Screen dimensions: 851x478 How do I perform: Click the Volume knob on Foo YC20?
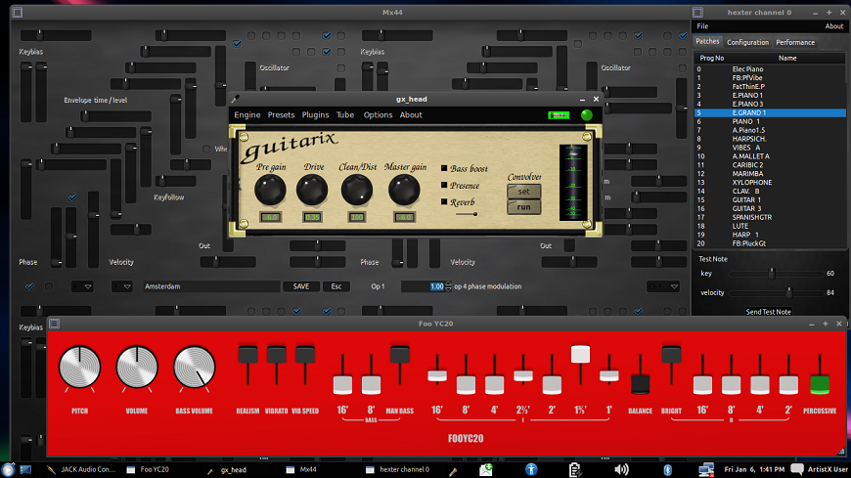(x=137, y=369)
